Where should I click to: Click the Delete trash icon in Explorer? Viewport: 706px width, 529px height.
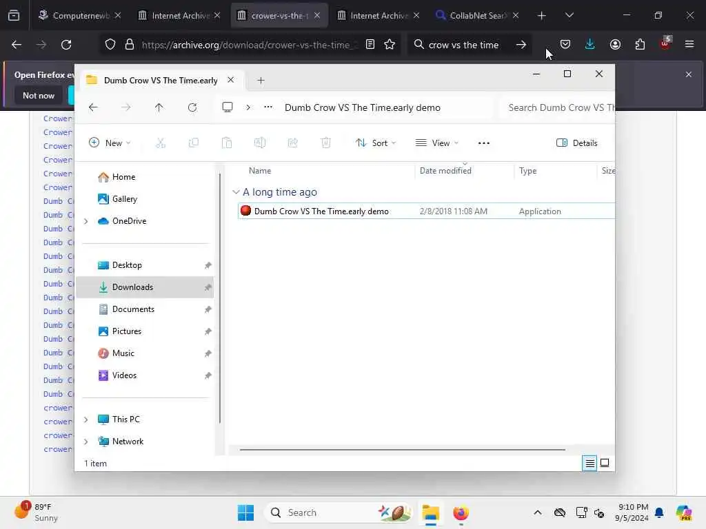pos(326,143)
